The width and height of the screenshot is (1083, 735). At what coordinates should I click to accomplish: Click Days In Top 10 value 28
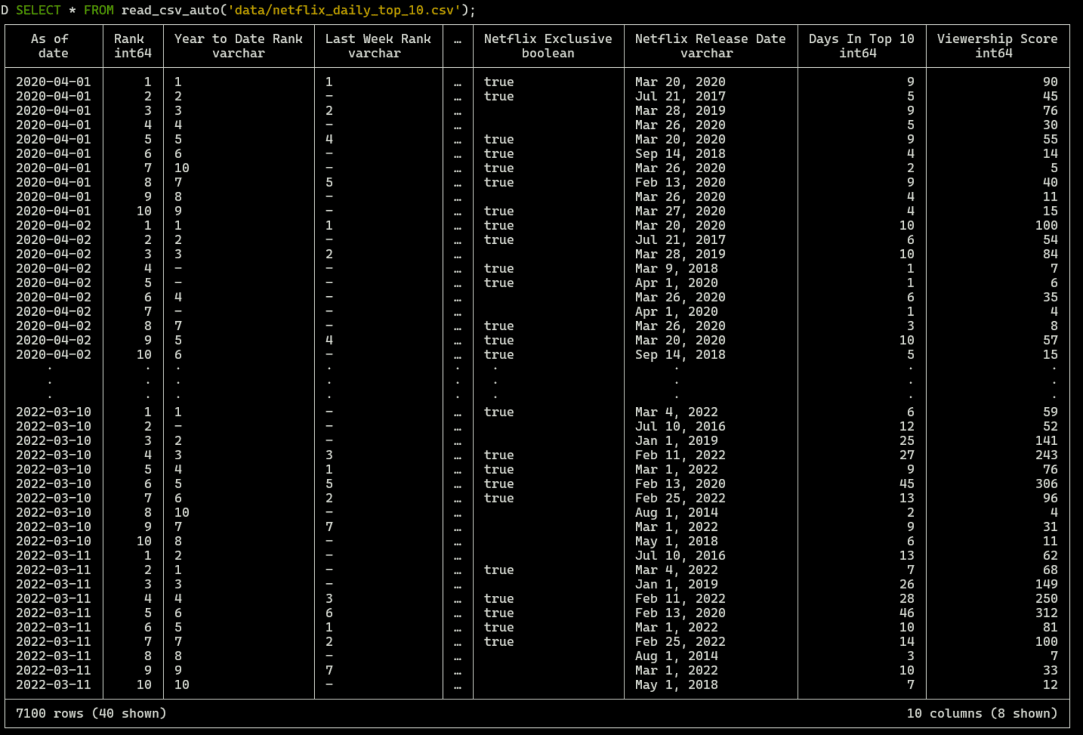coord(907,599)
